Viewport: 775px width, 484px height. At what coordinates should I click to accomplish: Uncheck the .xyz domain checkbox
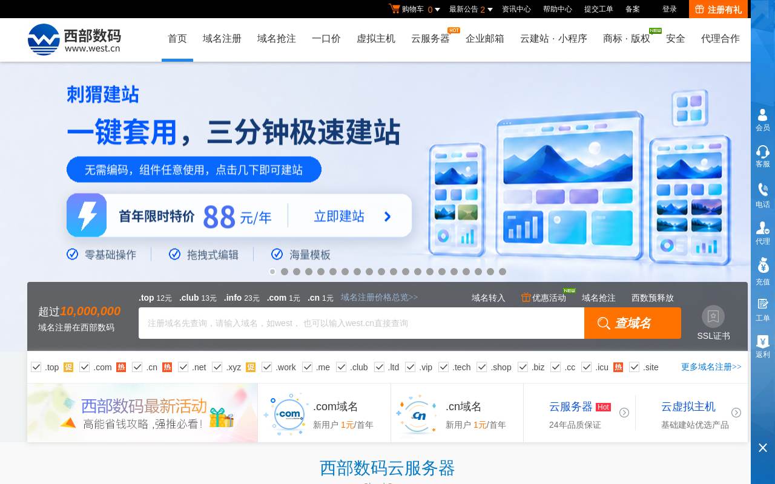pos(217,367)
